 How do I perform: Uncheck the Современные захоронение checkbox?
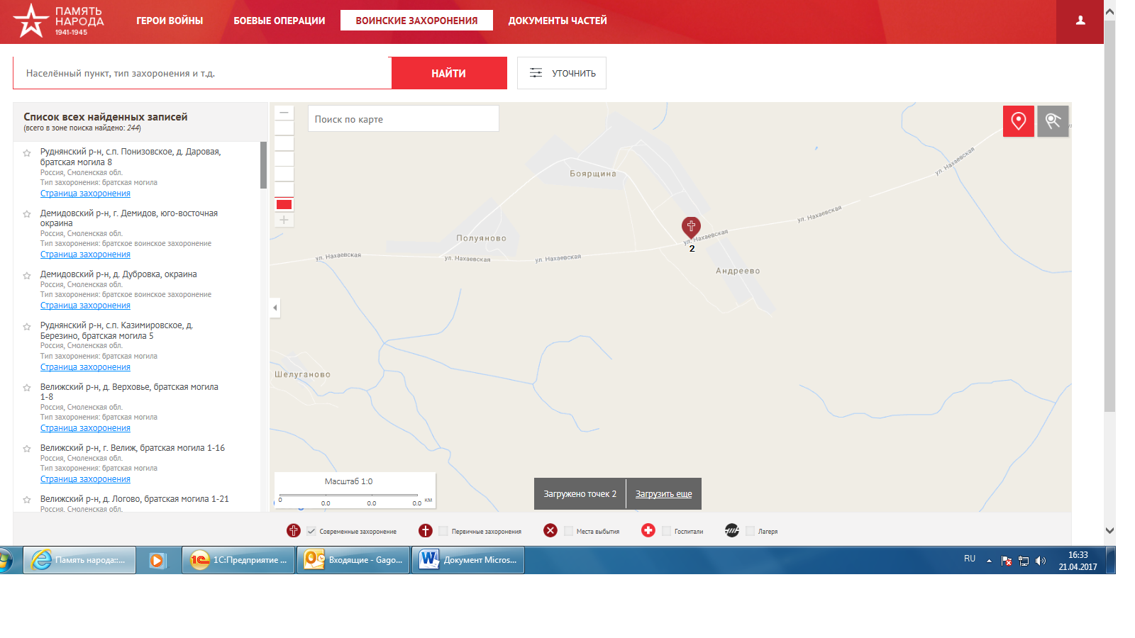311,531
